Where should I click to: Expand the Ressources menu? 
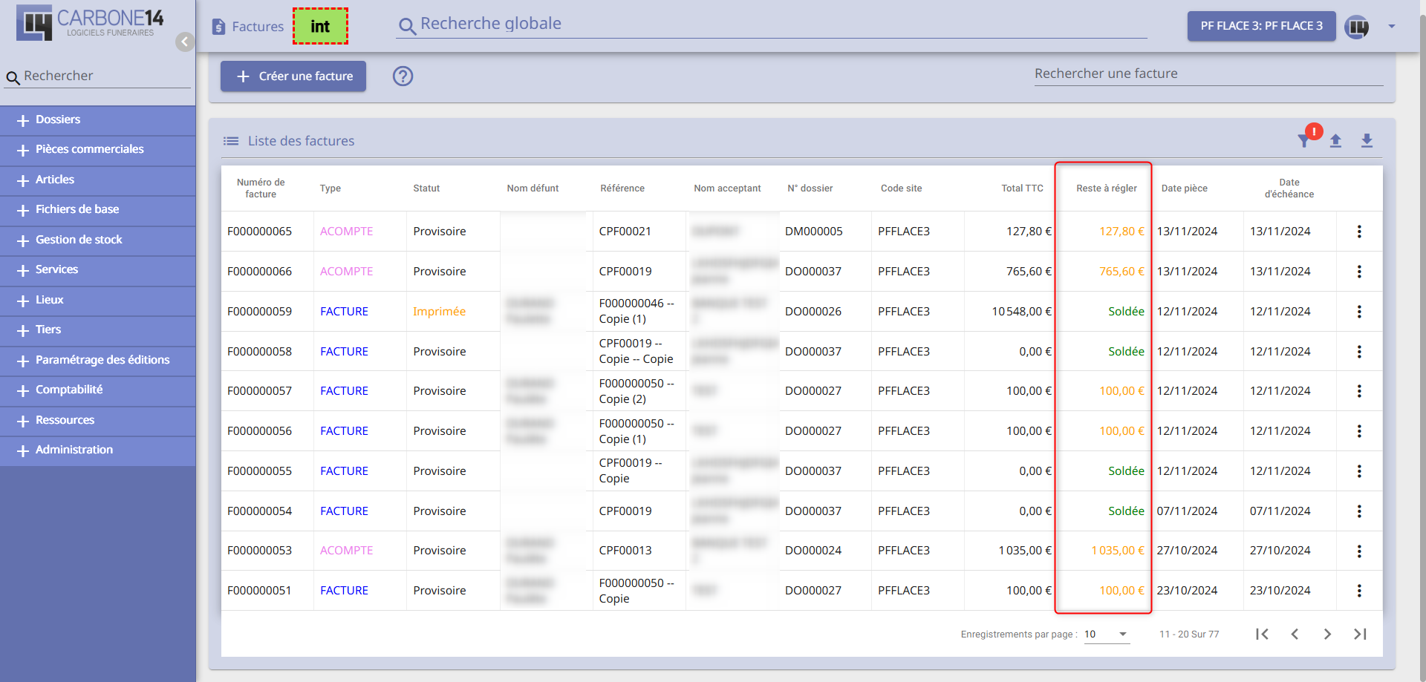pos(98,421)
